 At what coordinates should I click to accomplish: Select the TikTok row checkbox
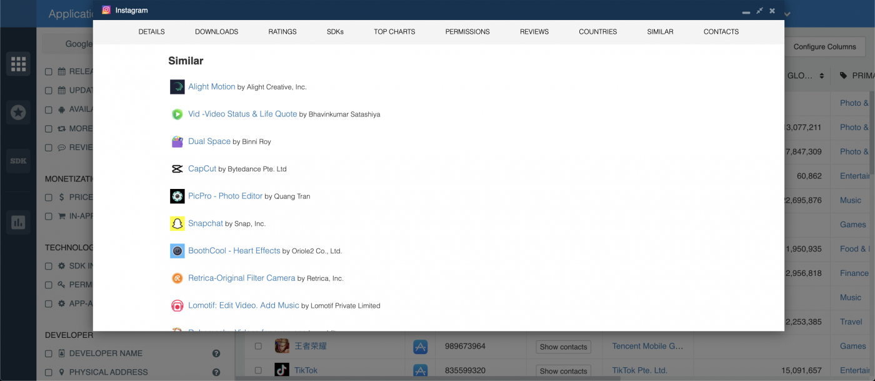click(258, 369)
